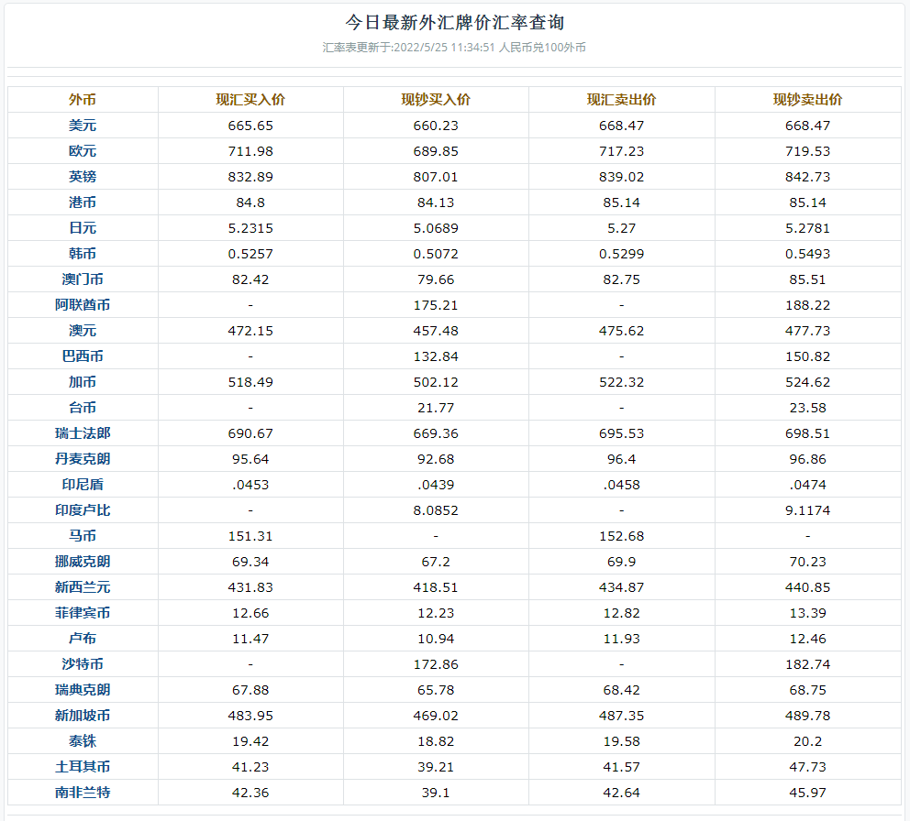Image resolution: width=910 pixels, height=821 pixels.
Task: Select the value 182.74 in 沙特币 row
Action: (808, 664)
